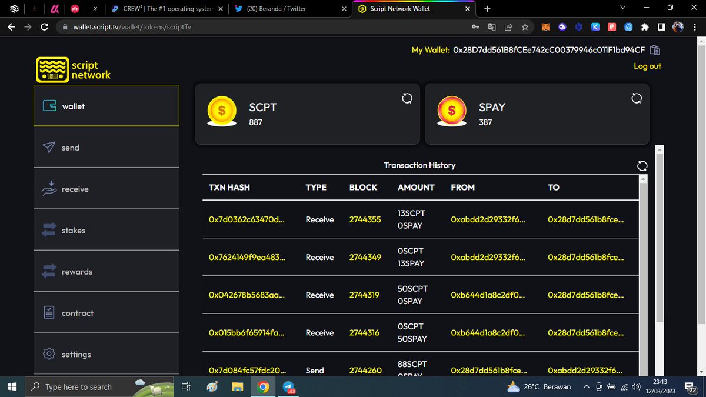Viewport: 706px width, 397px height.
Task: Switch to the CREW² tab
Action: point(168,9)
